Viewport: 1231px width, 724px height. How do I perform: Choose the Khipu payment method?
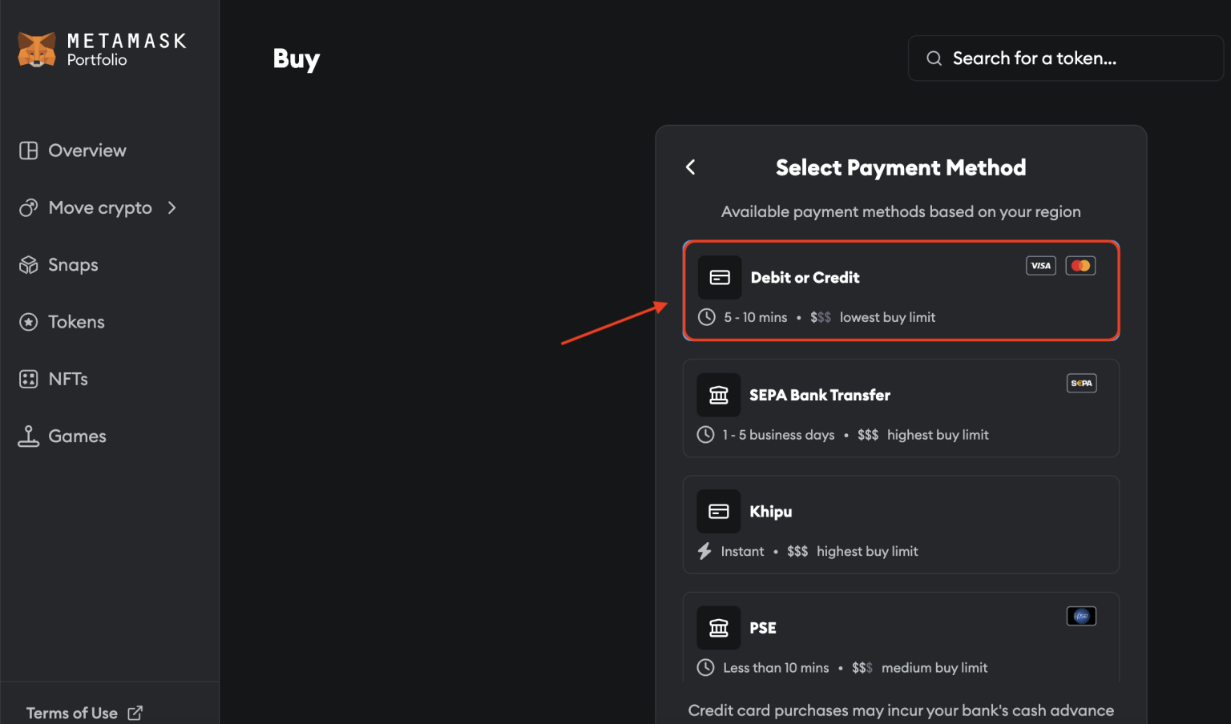(x=901, y=525)
